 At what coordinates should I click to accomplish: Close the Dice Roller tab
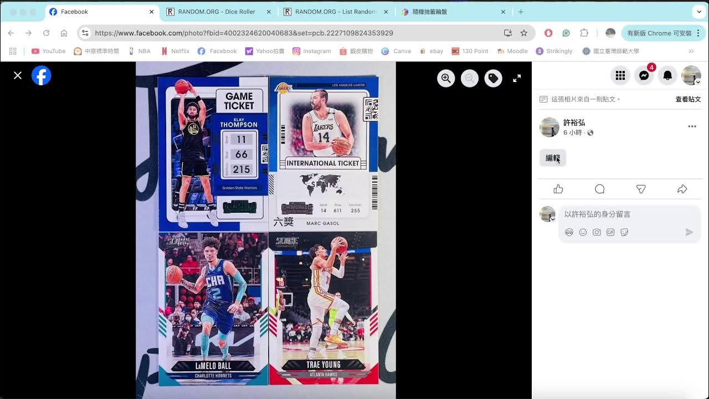269,12
